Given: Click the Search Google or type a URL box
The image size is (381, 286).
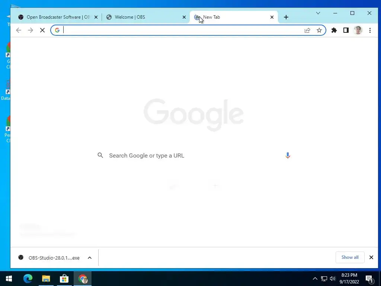Looking at the screenshot, I should (x=194, y=155).
